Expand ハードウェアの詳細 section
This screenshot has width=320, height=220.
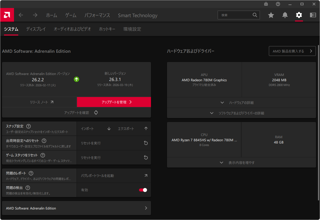[241, 103]
